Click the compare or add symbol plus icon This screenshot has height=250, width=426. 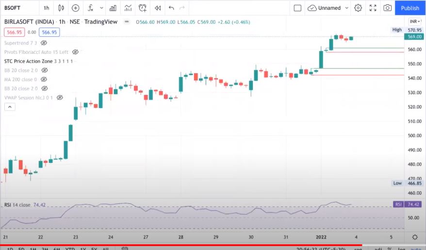point(75,8)
